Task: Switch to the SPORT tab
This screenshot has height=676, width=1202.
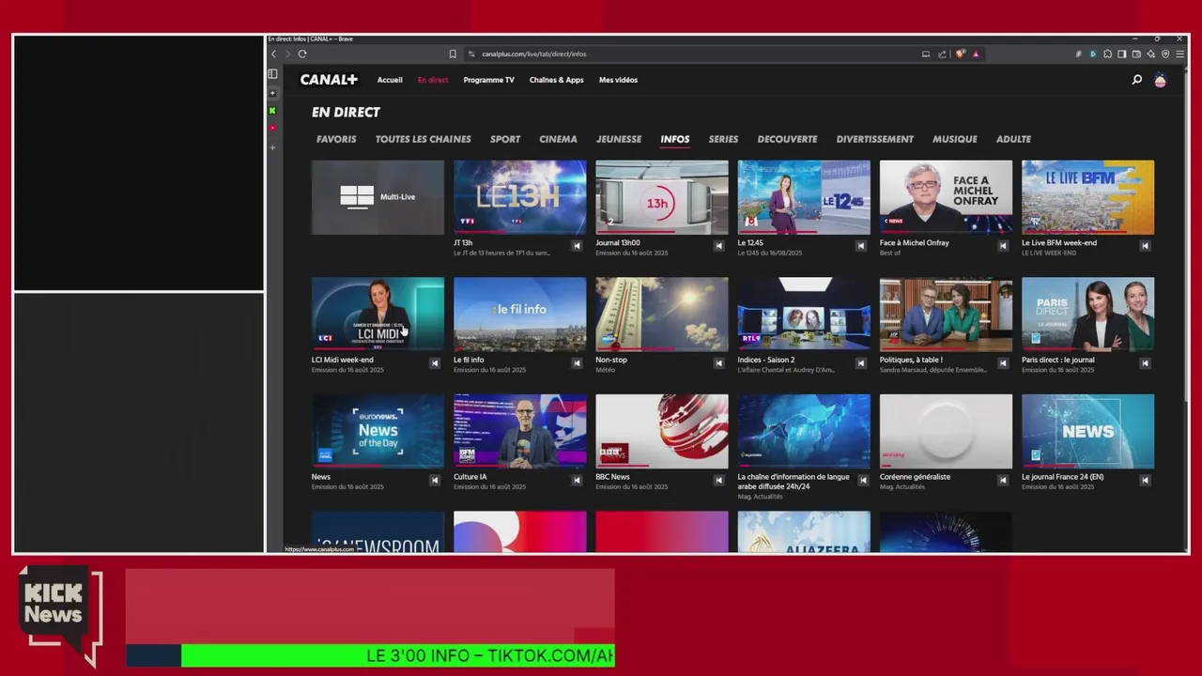Action: [x=505, y=139]
